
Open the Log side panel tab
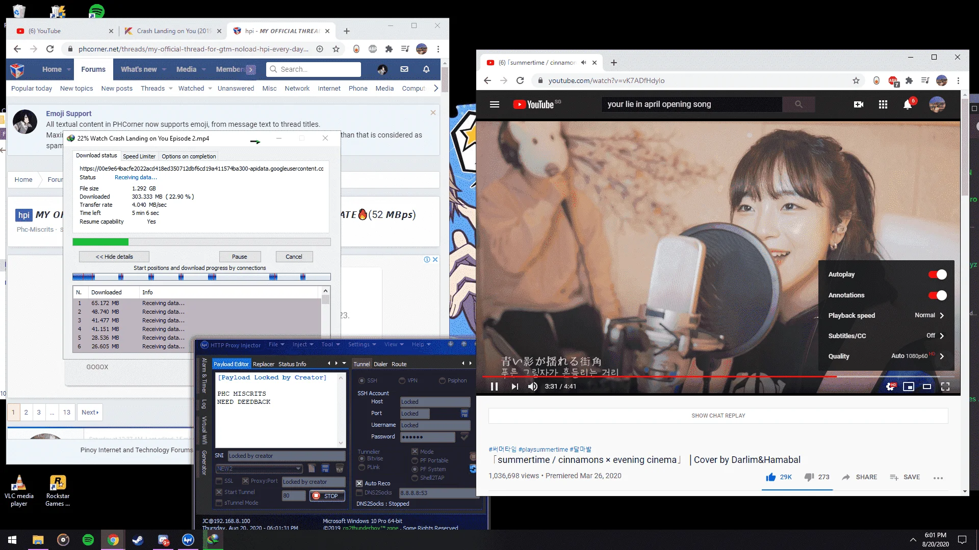(204, 404)
